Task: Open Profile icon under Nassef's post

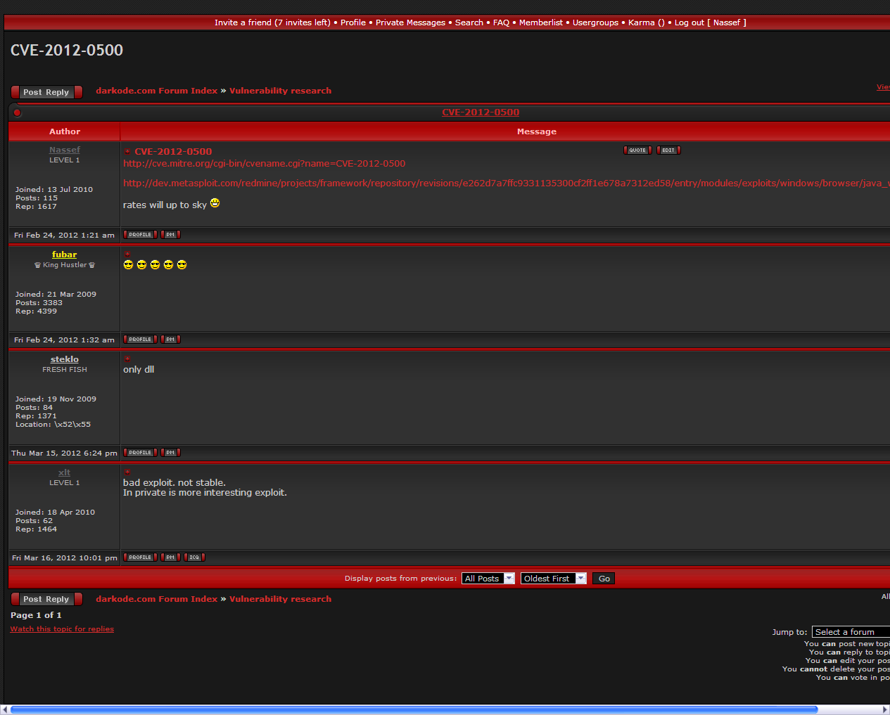Action: pos(140,235)
